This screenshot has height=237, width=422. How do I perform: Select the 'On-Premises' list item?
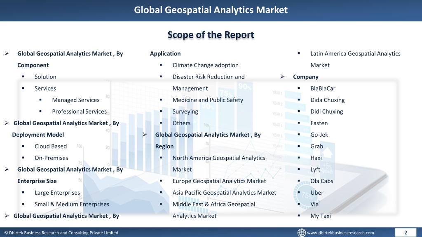[x=51, y=158]
